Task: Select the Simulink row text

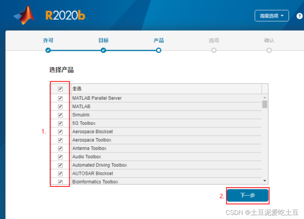Action: point(81,115)
